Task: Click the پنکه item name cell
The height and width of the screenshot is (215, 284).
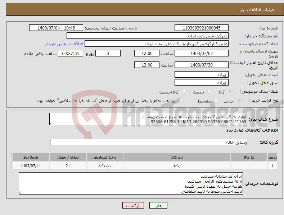Action: coord(177,166)
